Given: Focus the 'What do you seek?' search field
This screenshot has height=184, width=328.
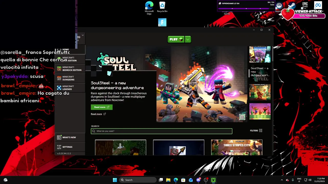Looking at the screenshot, I should (x=162, y=131).
